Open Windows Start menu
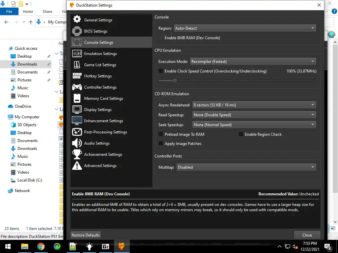This screenshot has height=253, width=338. coord(8,246)
